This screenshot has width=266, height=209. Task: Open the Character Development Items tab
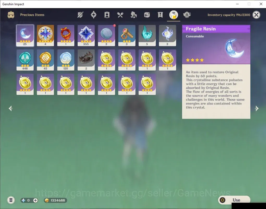107,15
